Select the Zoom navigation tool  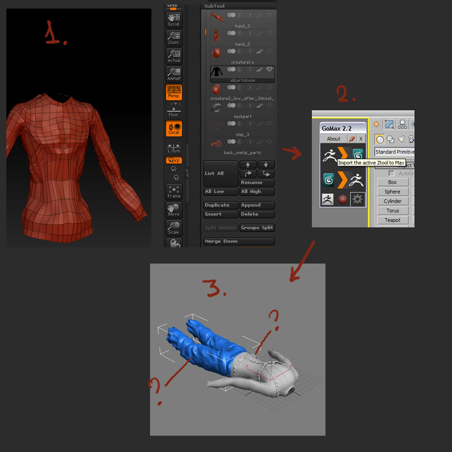pos(174,38)
